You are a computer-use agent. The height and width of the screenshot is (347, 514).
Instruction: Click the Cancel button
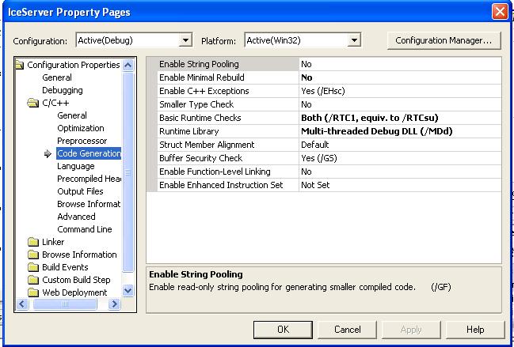347,330
